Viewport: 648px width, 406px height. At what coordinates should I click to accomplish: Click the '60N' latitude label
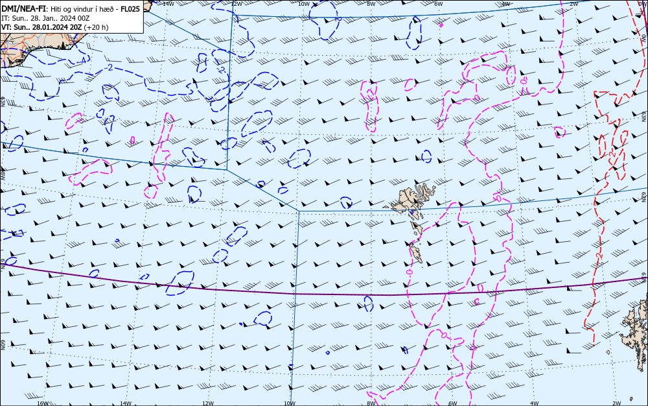(x=3, y=345)
